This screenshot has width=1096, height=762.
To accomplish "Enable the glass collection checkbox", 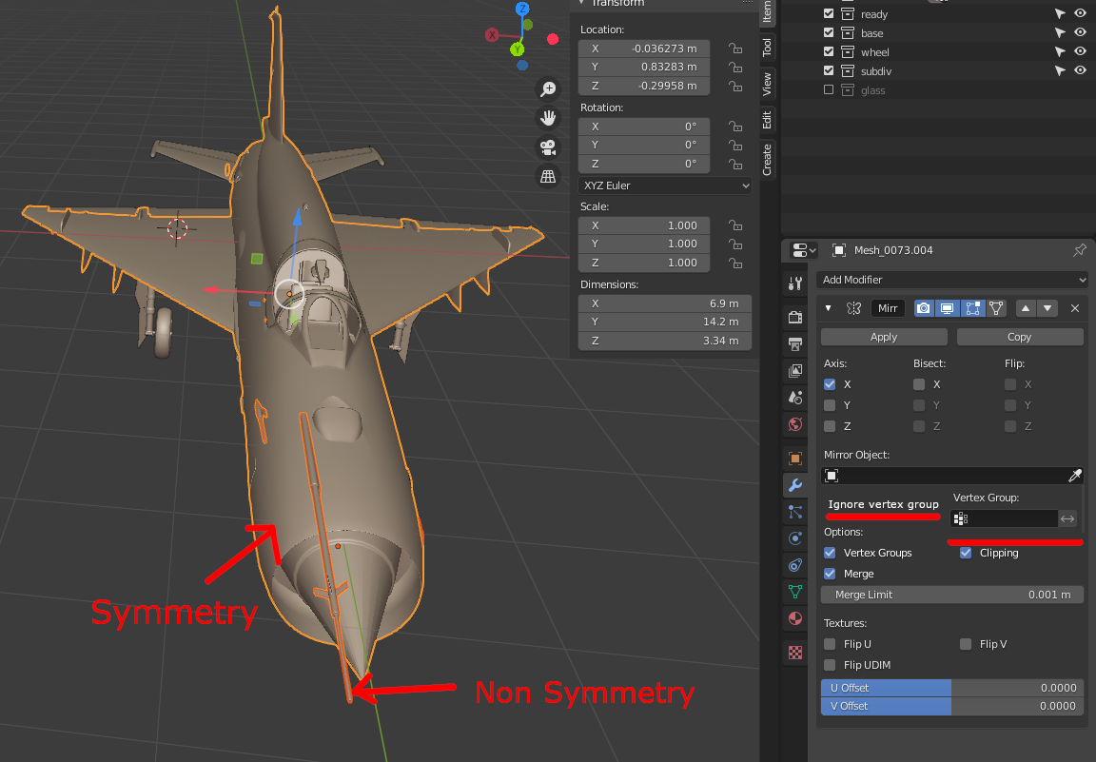I will [829, 90].
